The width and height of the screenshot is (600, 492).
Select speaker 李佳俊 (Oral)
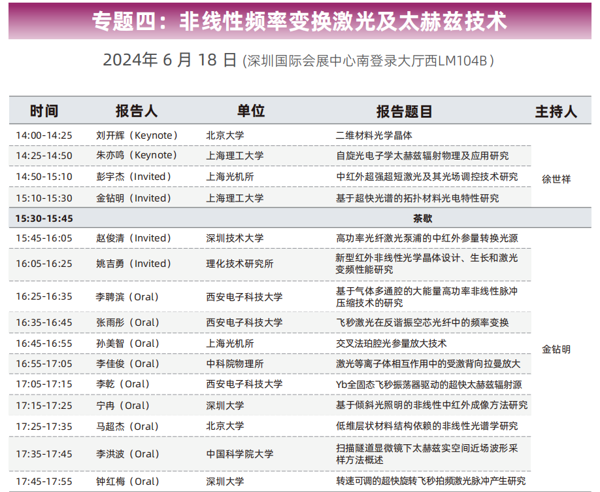click(x=128, y=364)
